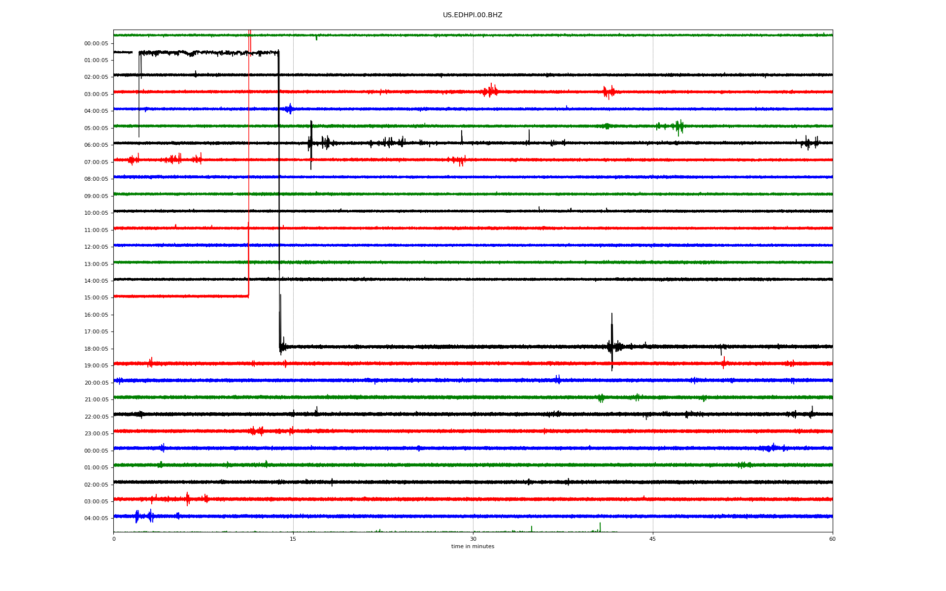Click the 07:00:05 row label
Viewport: 946px width, 591px height.
click(96, 162)
